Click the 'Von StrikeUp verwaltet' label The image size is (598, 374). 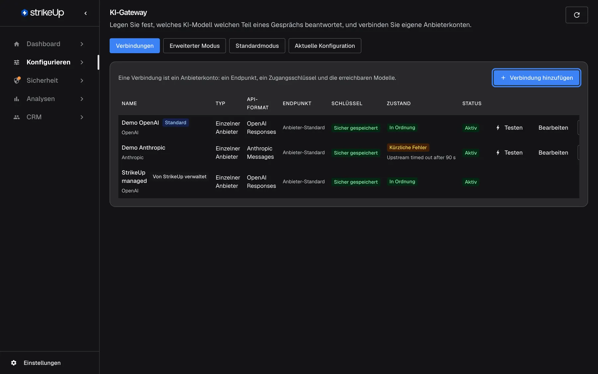[x=179, y=177]
